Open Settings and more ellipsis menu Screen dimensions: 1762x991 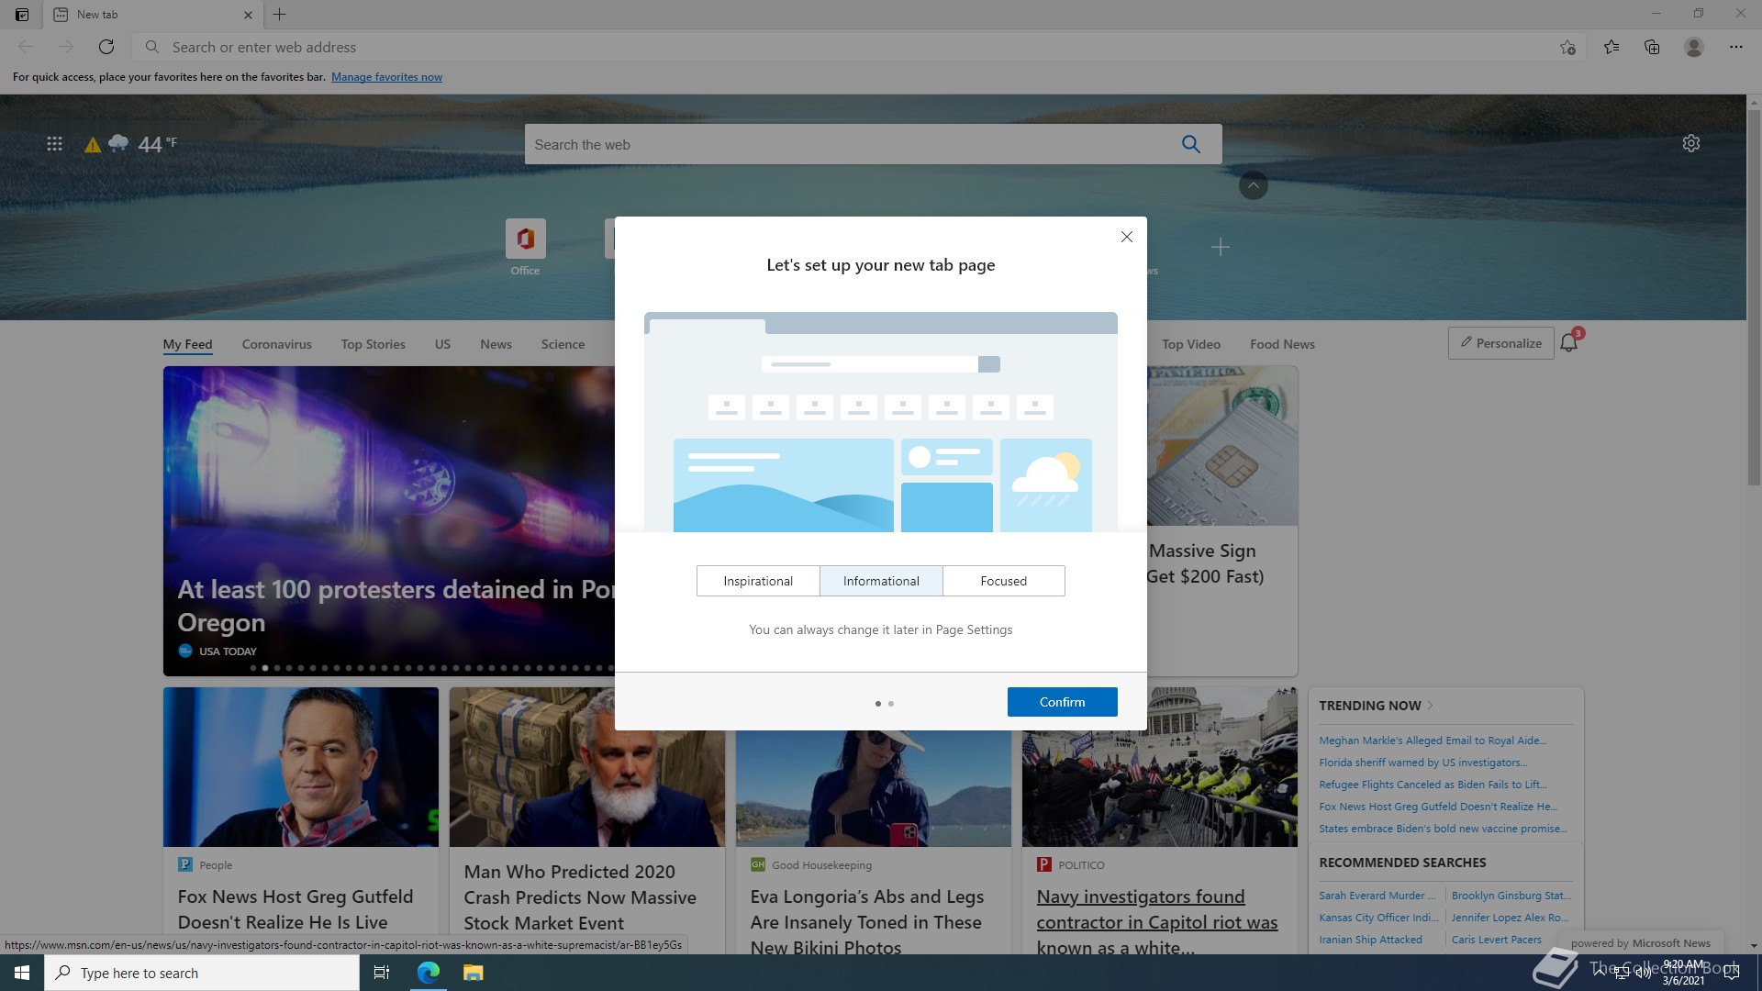pyautogui.click(x=1735, y=47)
